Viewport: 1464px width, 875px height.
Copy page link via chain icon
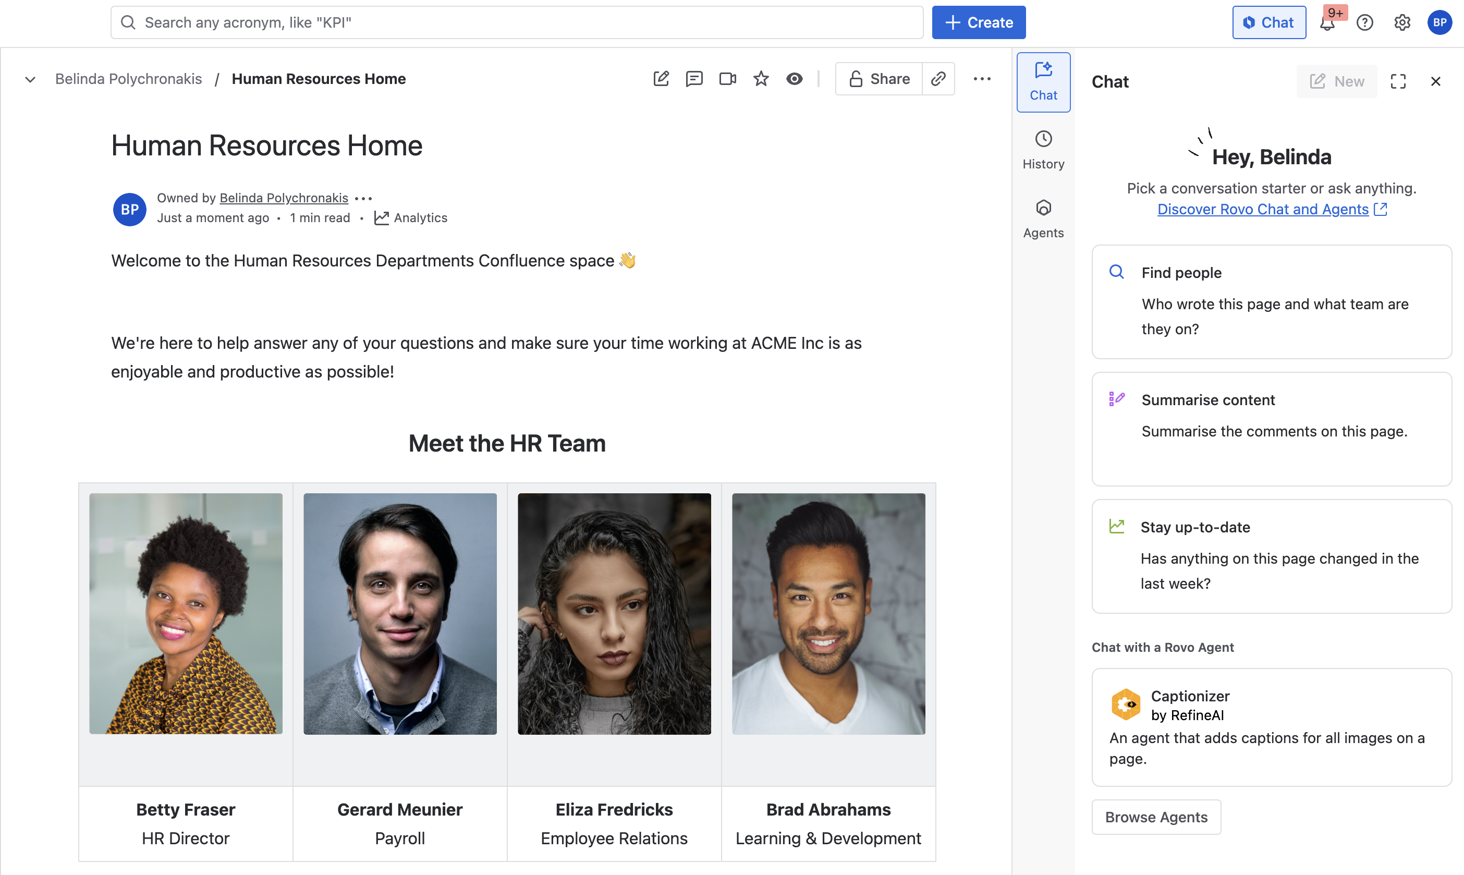[938, 79]
